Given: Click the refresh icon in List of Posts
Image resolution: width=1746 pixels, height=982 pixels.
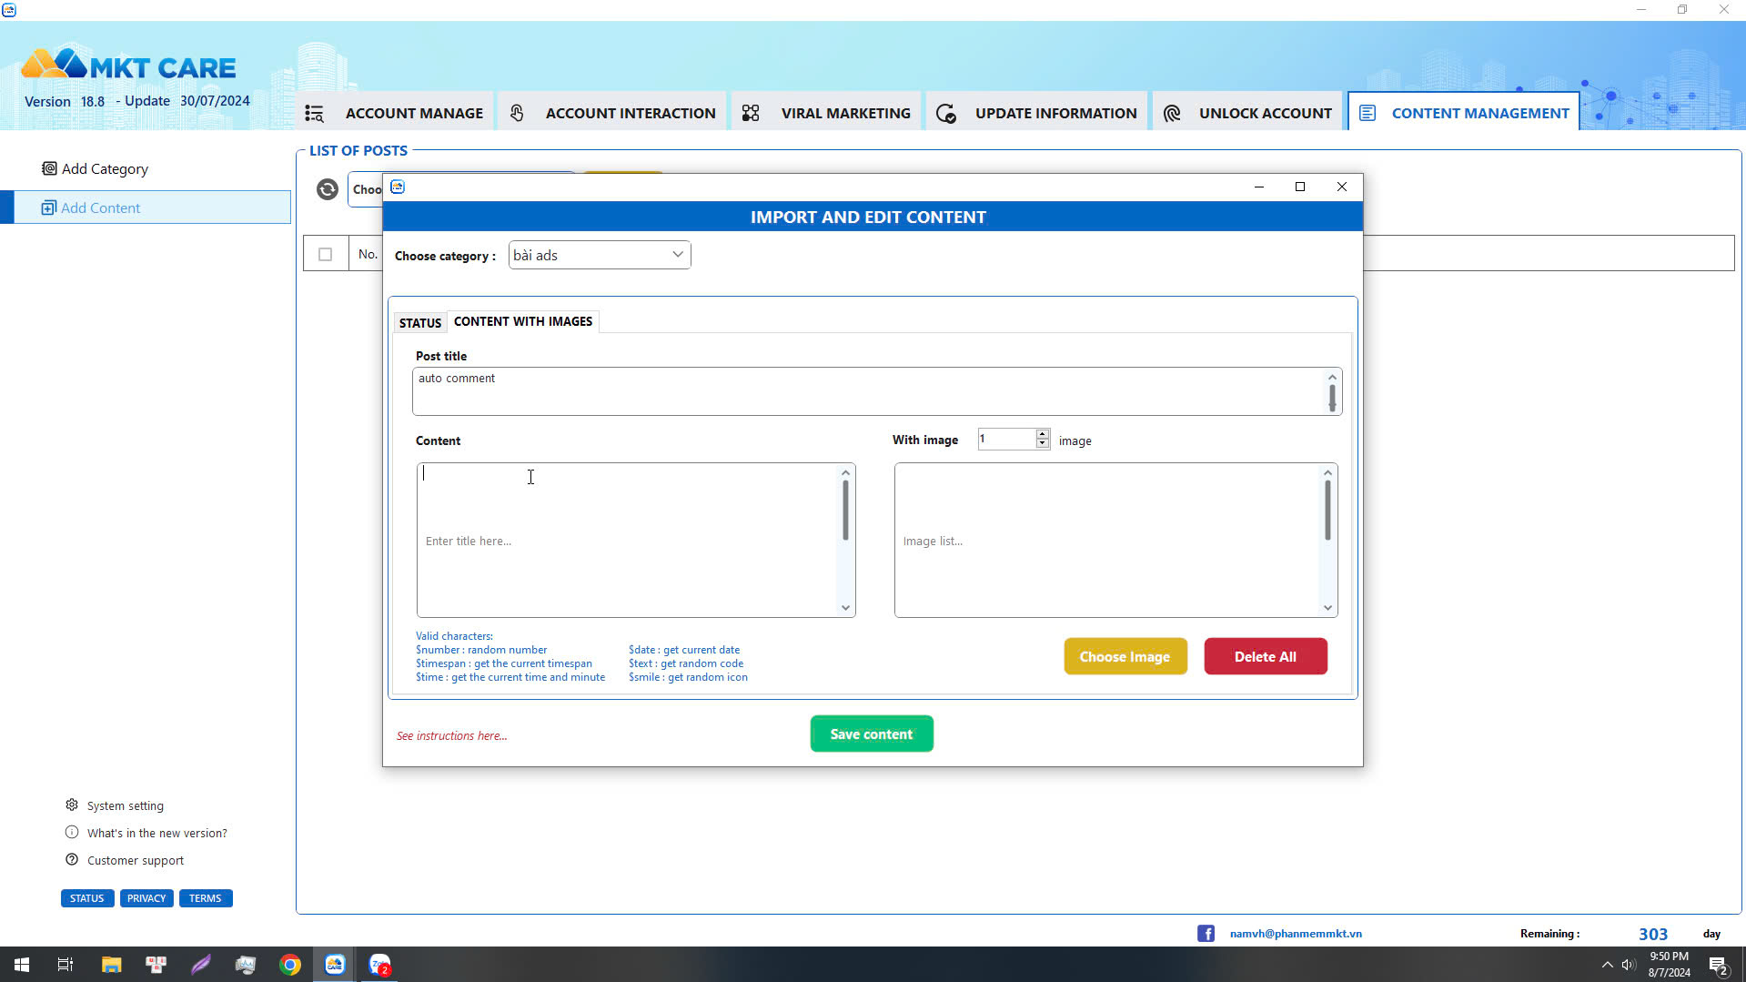Looking at the screenshot, I should click(328, 189).
